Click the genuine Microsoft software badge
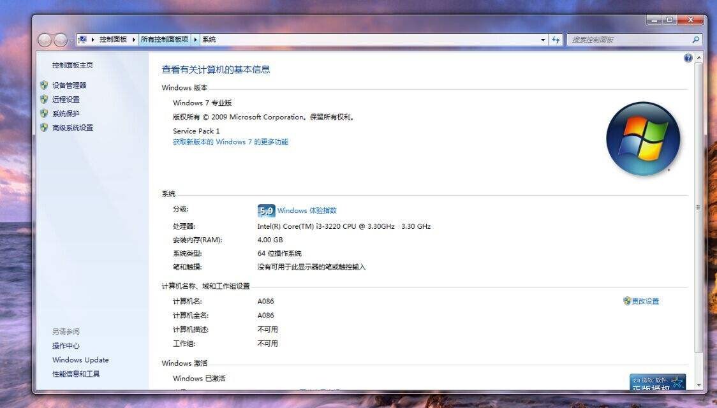Viewport: 717px width, 408px height. click(657, 382)
